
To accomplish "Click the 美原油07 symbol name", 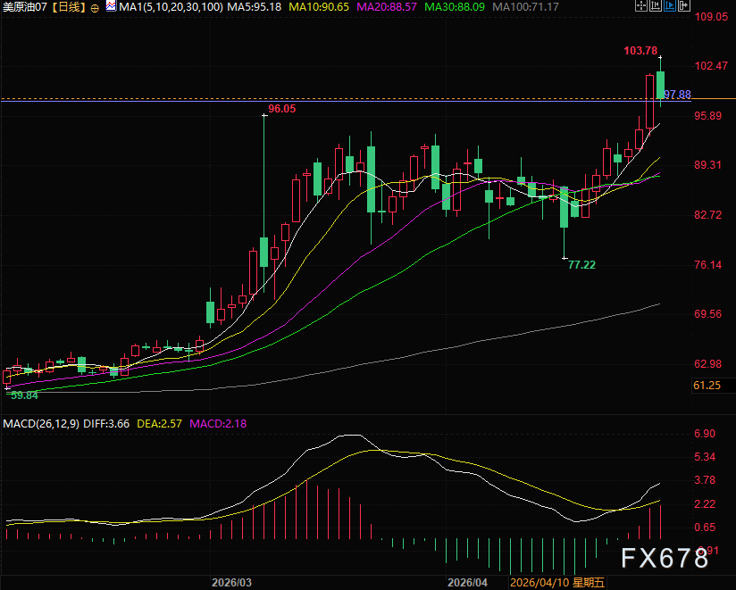I will [x=25, y=7].
